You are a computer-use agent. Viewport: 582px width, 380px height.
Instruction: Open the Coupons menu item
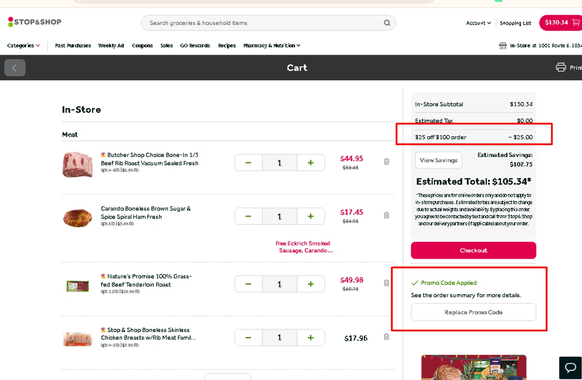pyautogui.click(x=142, y=45)
